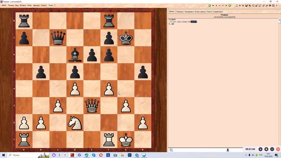
Task: Open the Opera taskbar icon
Action: point(101,155)
